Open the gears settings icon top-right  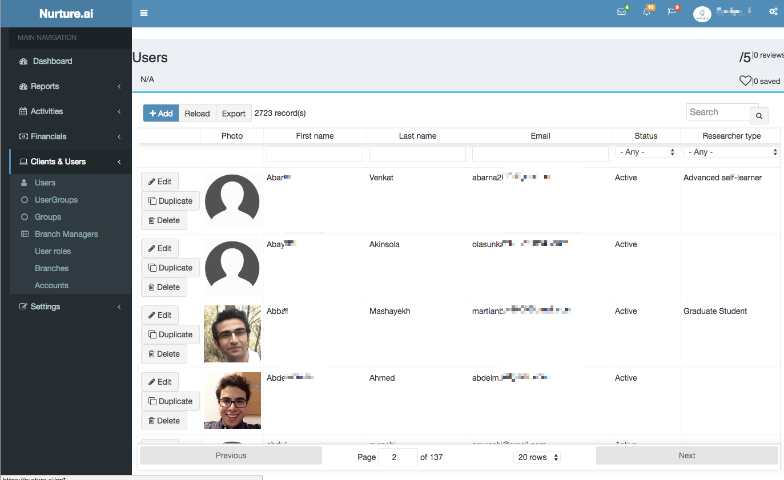coord(773,11)
